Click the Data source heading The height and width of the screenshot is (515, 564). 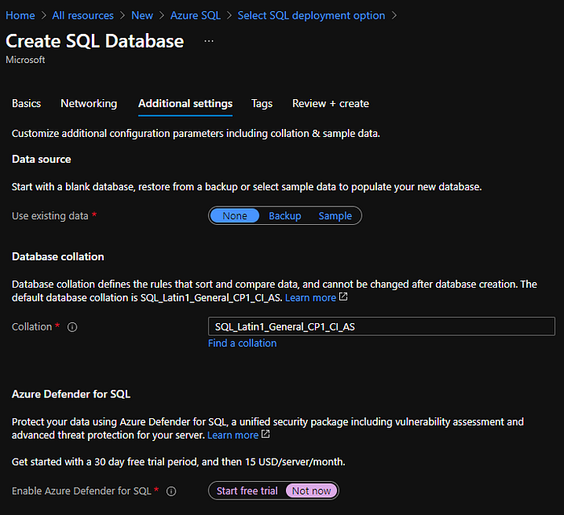click(41, 159)
